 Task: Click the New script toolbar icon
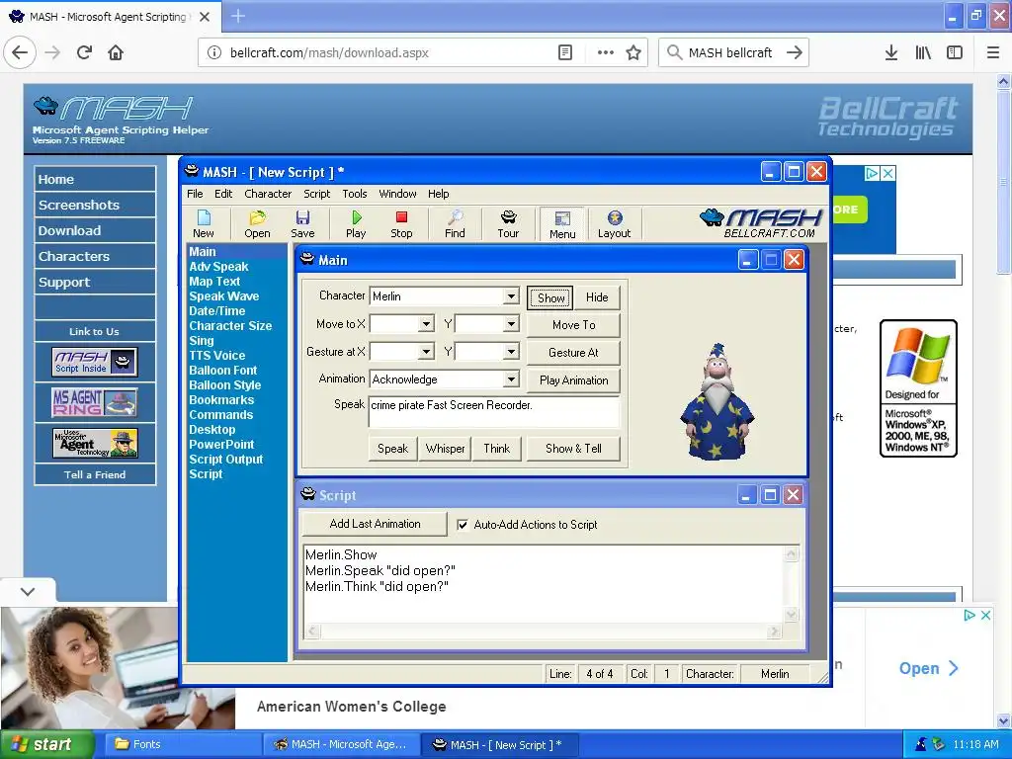204,224
